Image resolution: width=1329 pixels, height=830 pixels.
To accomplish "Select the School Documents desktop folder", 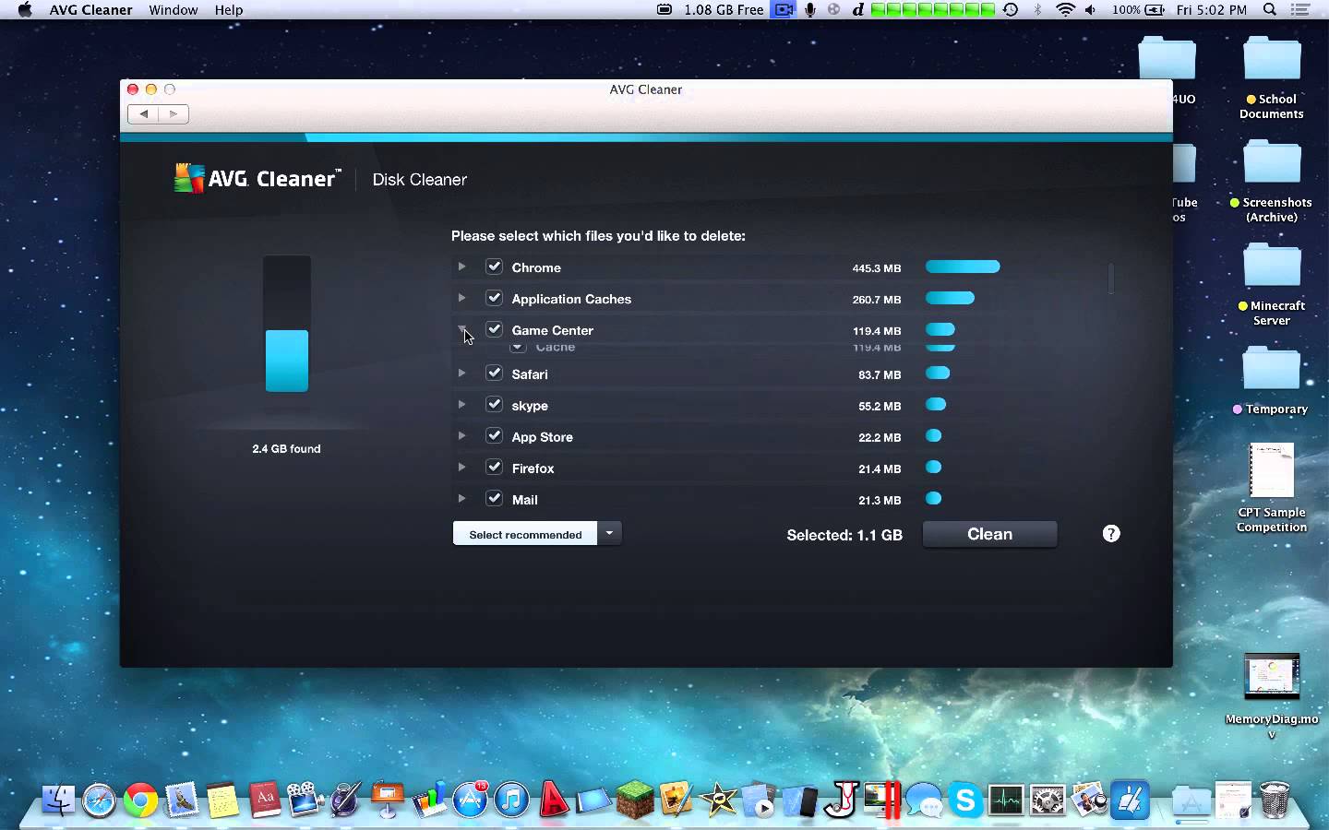I will point(1272,78).
